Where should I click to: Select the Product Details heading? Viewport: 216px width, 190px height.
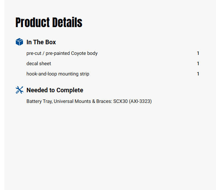click(x=49, y=22)
